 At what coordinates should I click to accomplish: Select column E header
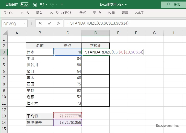118,33
